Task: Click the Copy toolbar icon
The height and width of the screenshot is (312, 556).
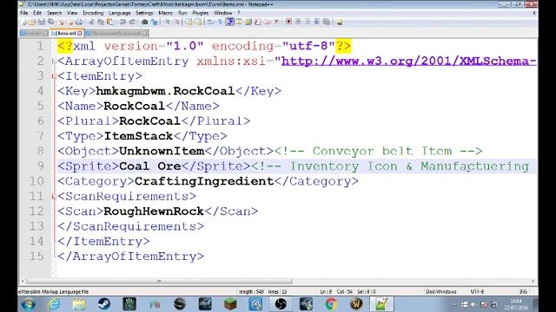Action: 101,22
